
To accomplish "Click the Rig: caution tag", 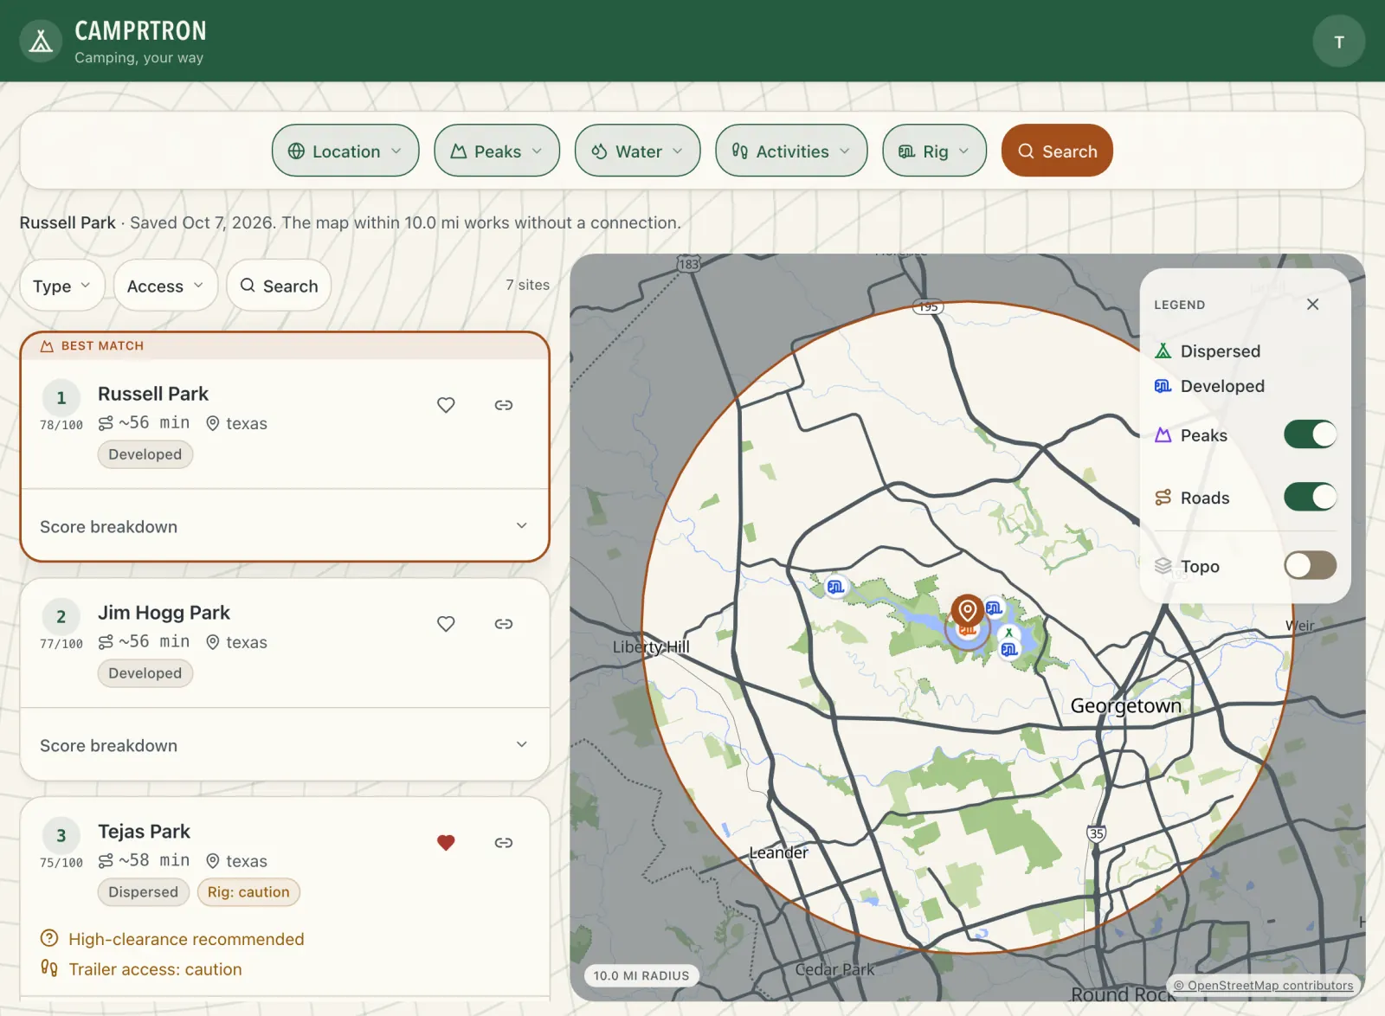I will (x=248, y=892).
